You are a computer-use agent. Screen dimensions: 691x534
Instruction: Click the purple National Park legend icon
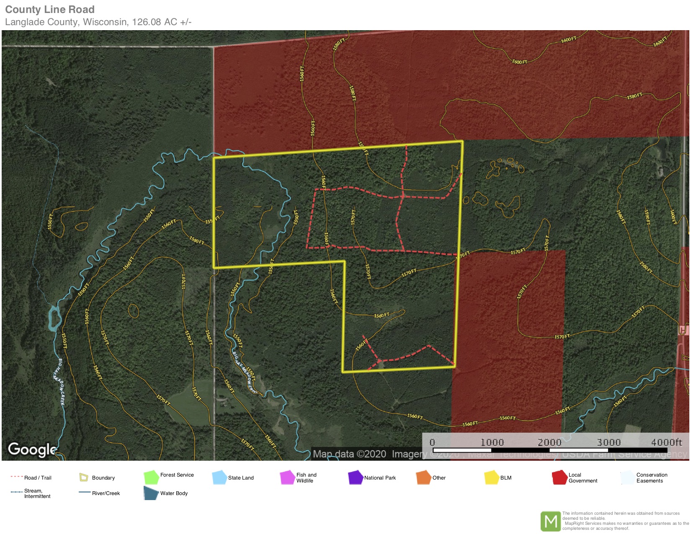click(355, 477)
